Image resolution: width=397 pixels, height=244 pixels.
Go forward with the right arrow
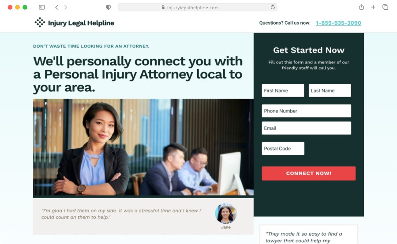(x=66, y=8)
